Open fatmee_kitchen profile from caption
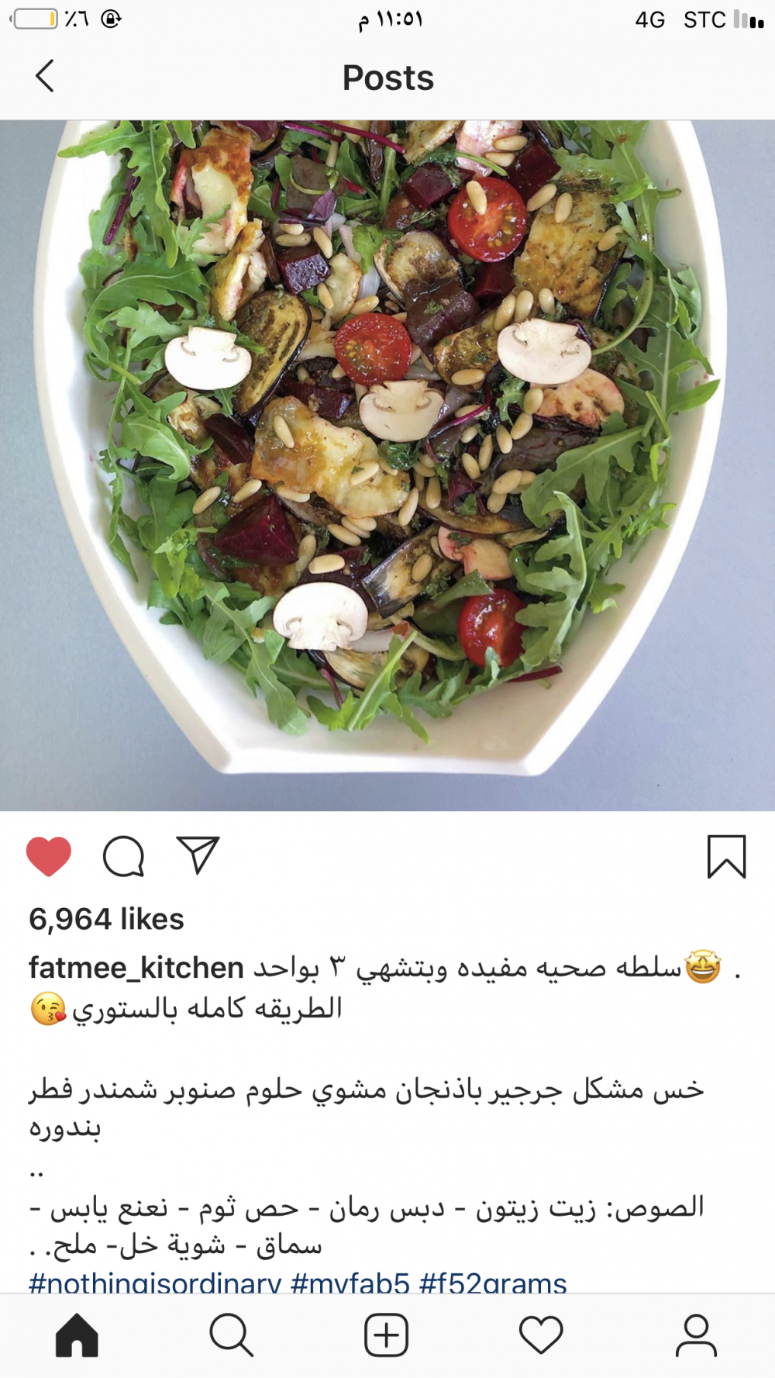Viewport: 775px width, 1378px height. tap(136, 968)
